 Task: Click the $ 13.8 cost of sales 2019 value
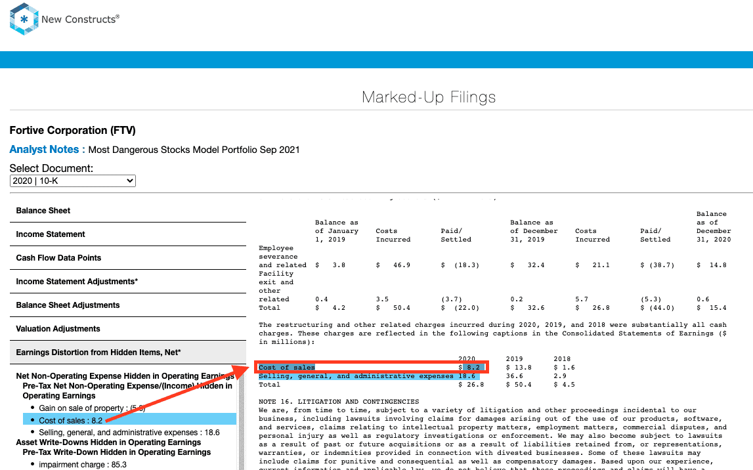[x=519, y=368]
